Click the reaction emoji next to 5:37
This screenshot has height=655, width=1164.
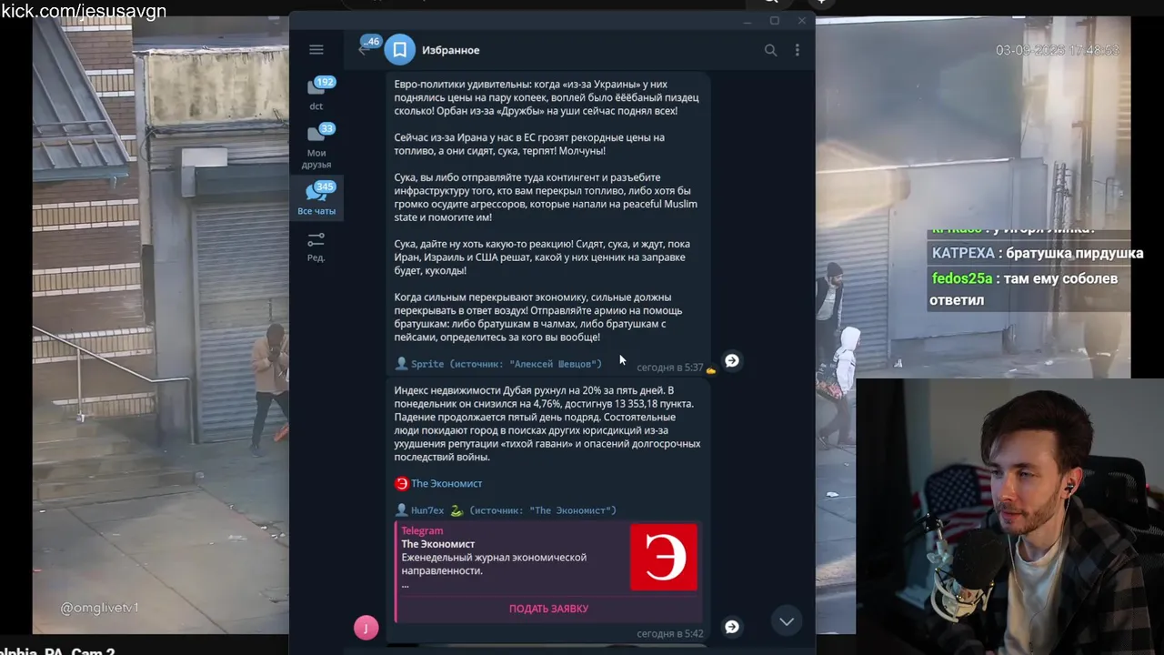pos(711,370)
